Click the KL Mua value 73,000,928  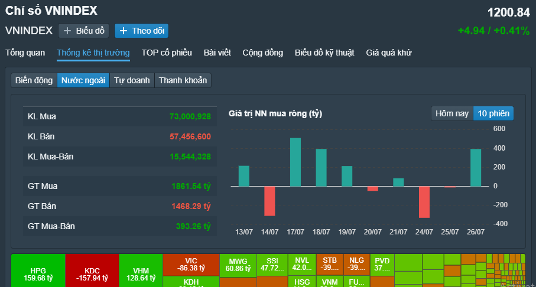tap(190, 117)
